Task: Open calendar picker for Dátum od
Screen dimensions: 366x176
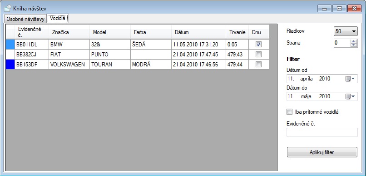Action: point(350,79)
